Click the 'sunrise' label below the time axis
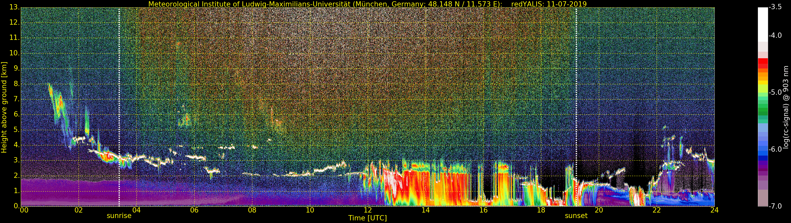 (119, 216)
